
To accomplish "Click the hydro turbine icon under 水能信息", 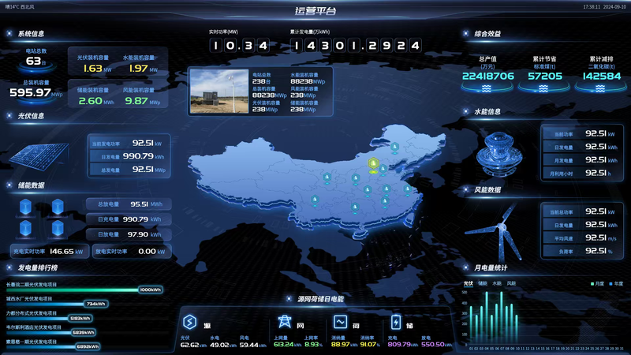I will coord(498,151).
